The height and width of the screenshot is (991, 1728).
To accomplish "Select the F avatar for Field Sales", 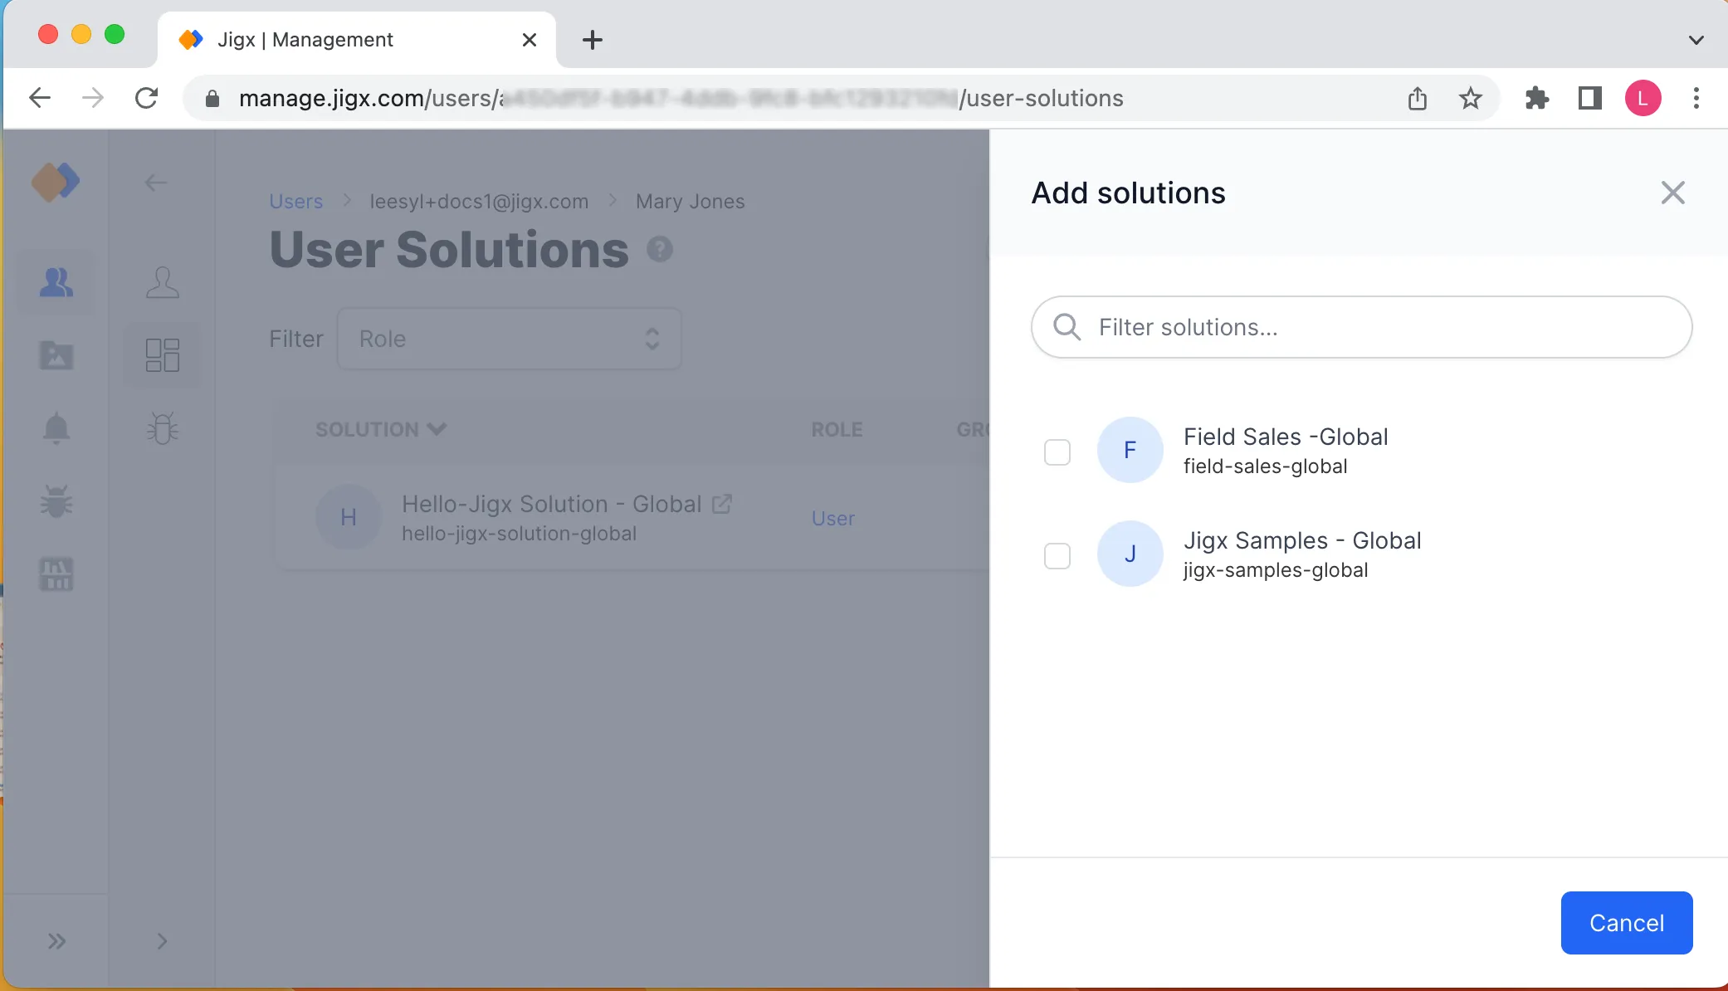I will click(x=1130, y=450).
